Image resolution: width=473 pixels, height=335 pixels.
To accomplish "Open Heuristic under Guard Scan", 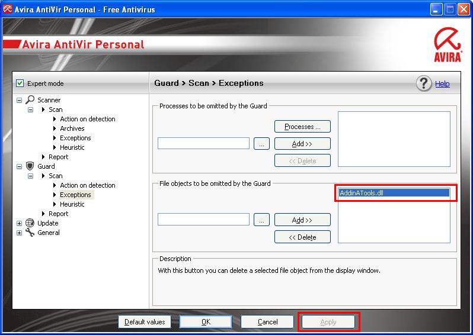I will tap(72, 204).
